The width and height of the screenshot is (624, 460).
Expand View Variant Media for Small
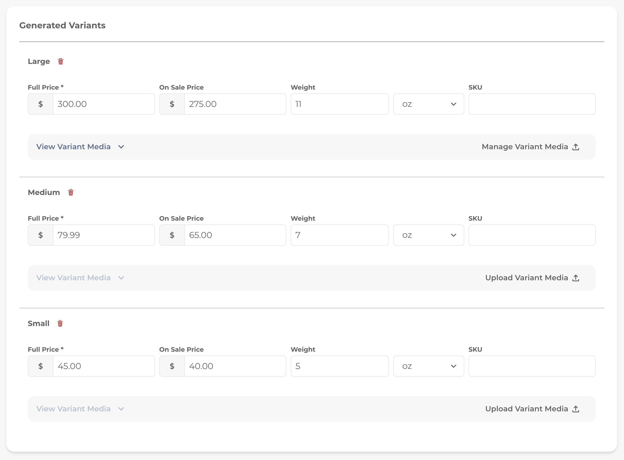tap(80, 409)
